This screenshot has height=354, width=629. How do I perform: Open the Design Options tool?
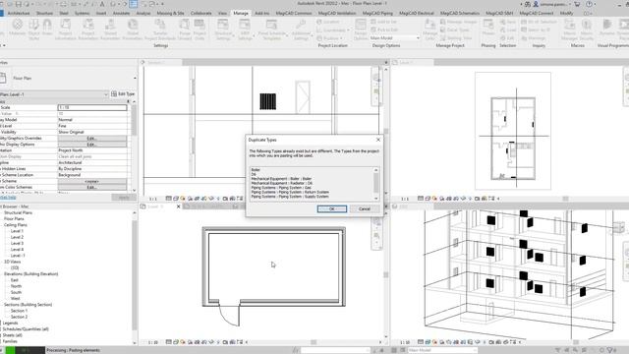pos(361,29)
